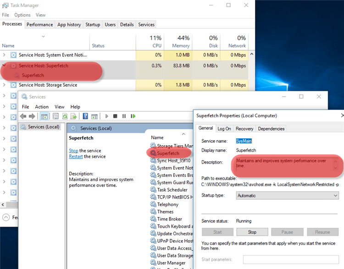Screen dimensions: 344x269
Task: Click sort chevron above Name column in Task Manager
Action: [x=44, y=36]
